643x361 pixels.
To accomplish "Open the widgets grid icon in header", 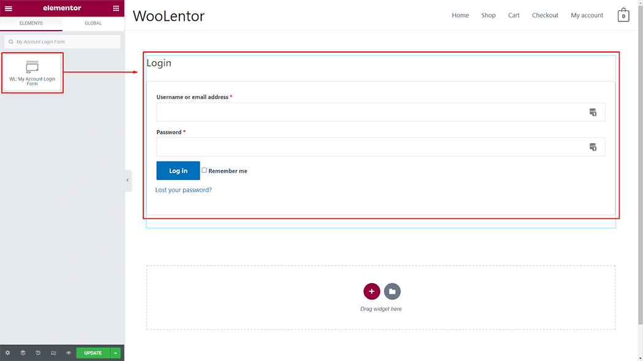I will 116,9.
